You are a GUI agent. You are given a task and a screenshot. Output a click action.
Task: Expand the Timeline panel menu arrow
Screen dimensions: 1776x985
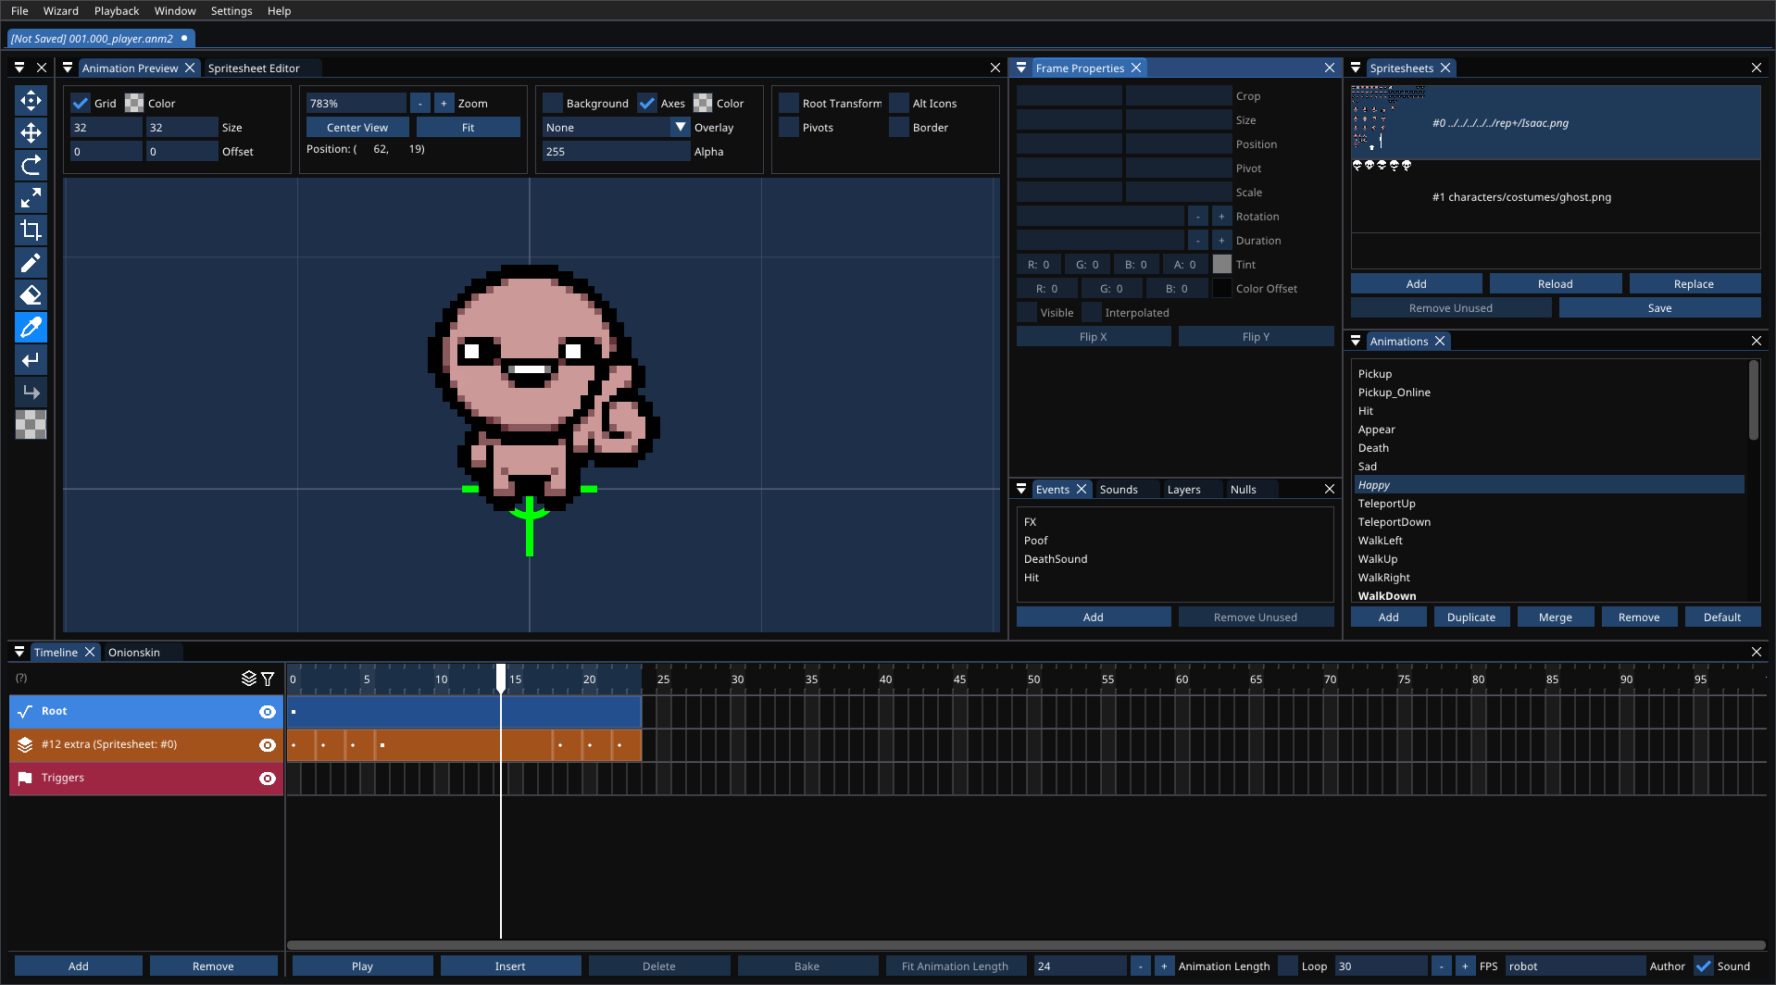point(19,653)
